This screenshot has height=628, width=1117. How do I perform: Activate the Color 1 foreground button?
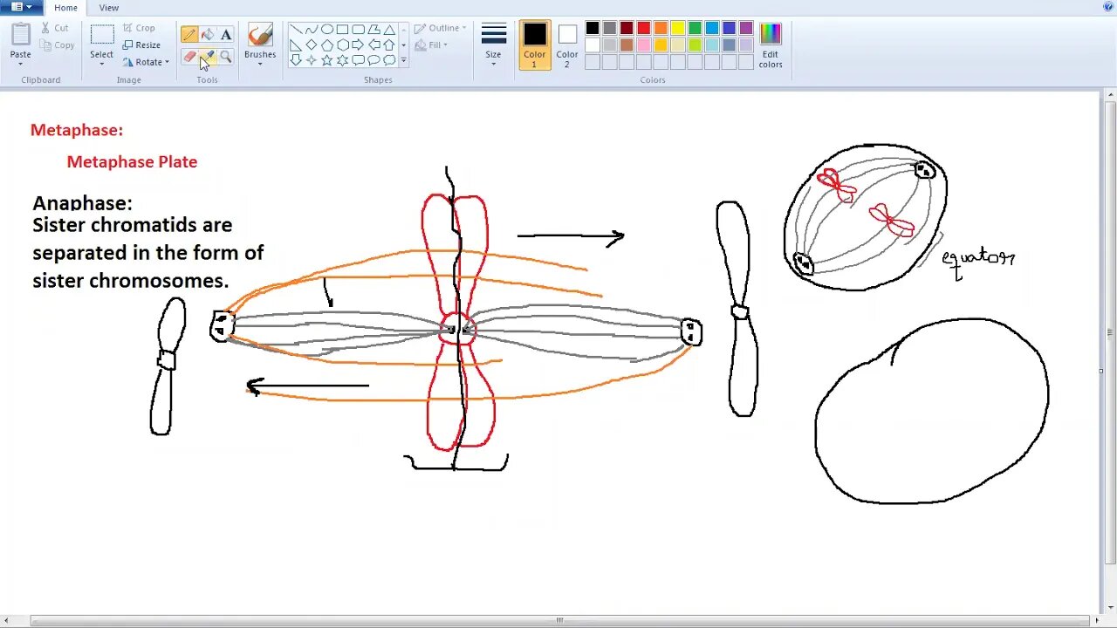coord(535,45)
